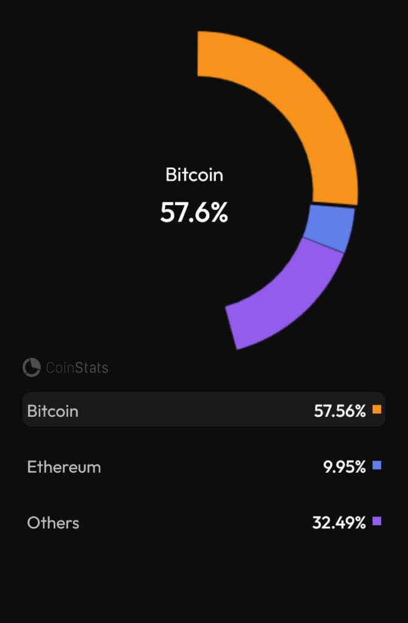
Task: Select the Ethereum label in the legend list
Action: coord(64,467)
